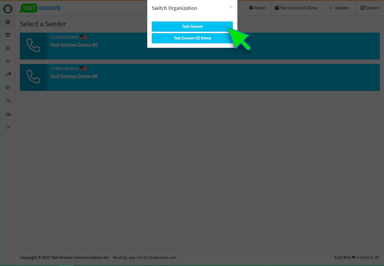384x266 pixels.
Task: Open the conversations chat bubbles icon
Action: click(8, 101)
